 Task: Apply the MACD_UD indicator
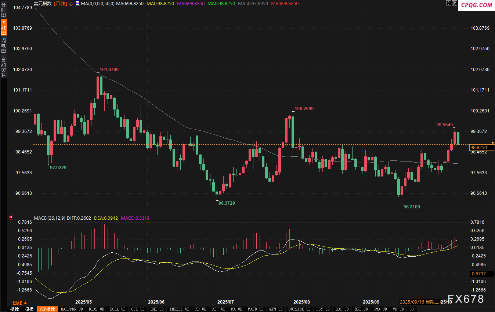point(255,309)
